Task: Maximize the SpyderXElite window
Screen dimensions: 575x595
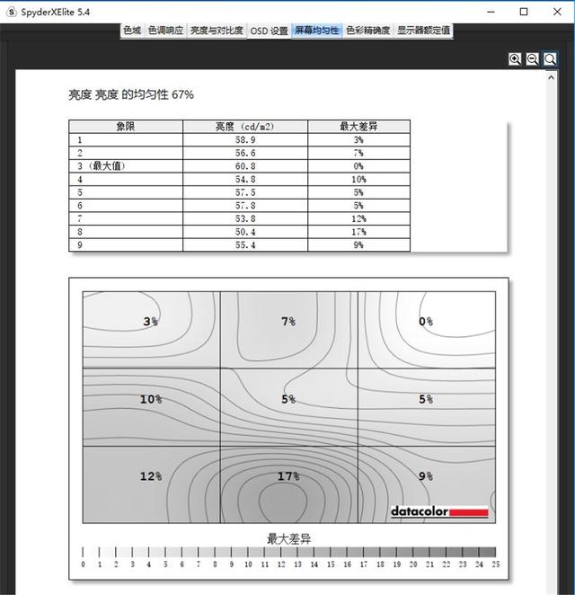Action: pos(524,12)
